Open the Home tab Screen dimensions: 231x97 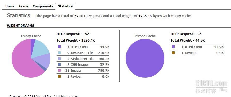click(10, 6)
